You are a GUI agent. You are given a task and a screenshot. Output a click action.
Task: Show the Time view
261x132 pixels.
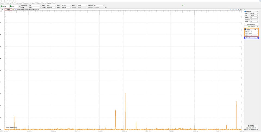[x=13, y=3]
